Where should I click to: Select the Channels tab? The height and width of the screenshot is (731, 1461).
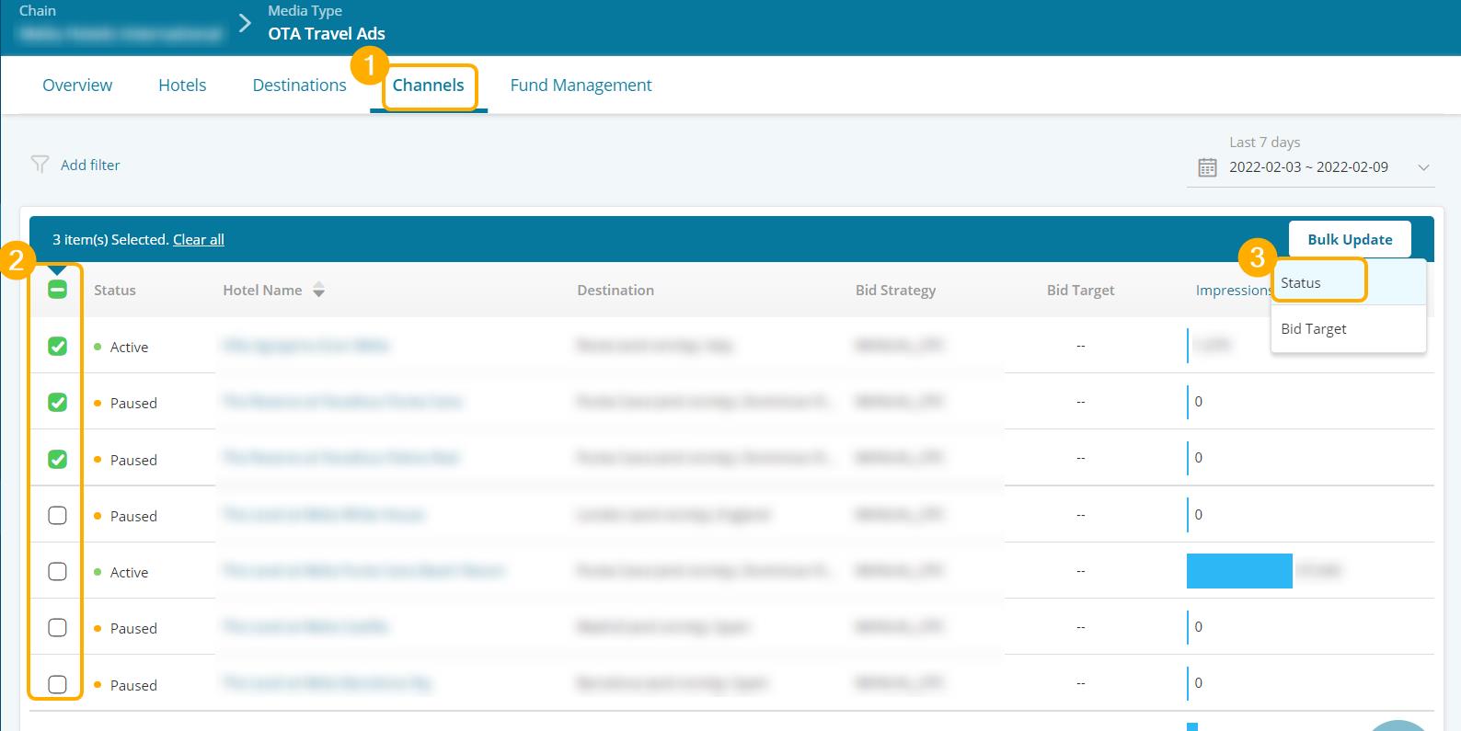[429, 86]
